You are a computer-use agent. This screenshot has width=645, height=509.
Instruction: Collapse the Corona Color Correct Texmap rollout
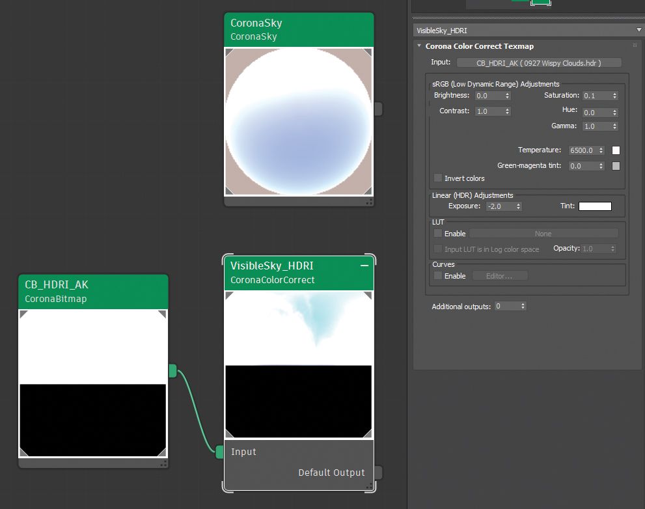tap(419, 46)
